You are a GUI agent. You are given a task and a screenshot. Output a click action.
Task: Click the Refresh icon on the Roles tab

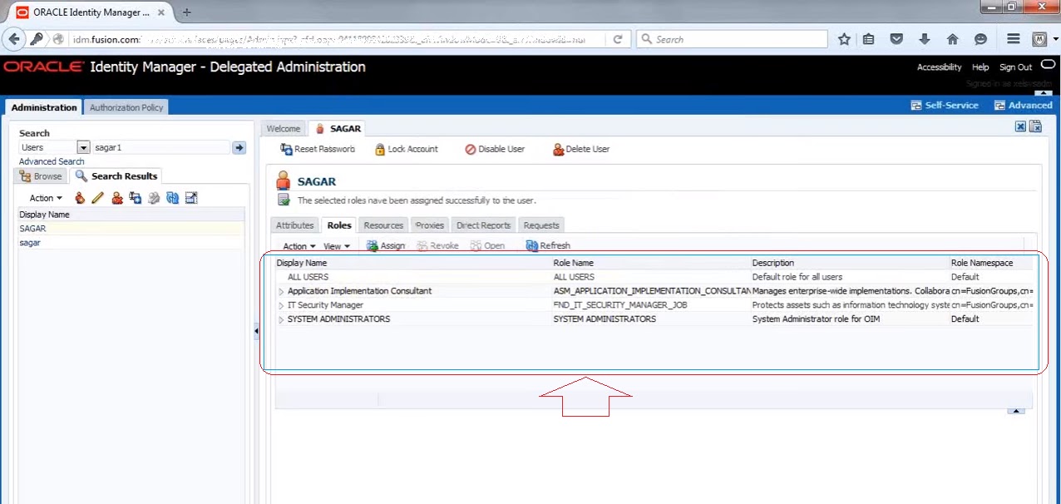point(547,245)
